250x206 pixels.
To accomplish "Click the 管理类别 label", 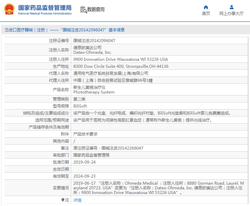I will click(x=61, y=99).
